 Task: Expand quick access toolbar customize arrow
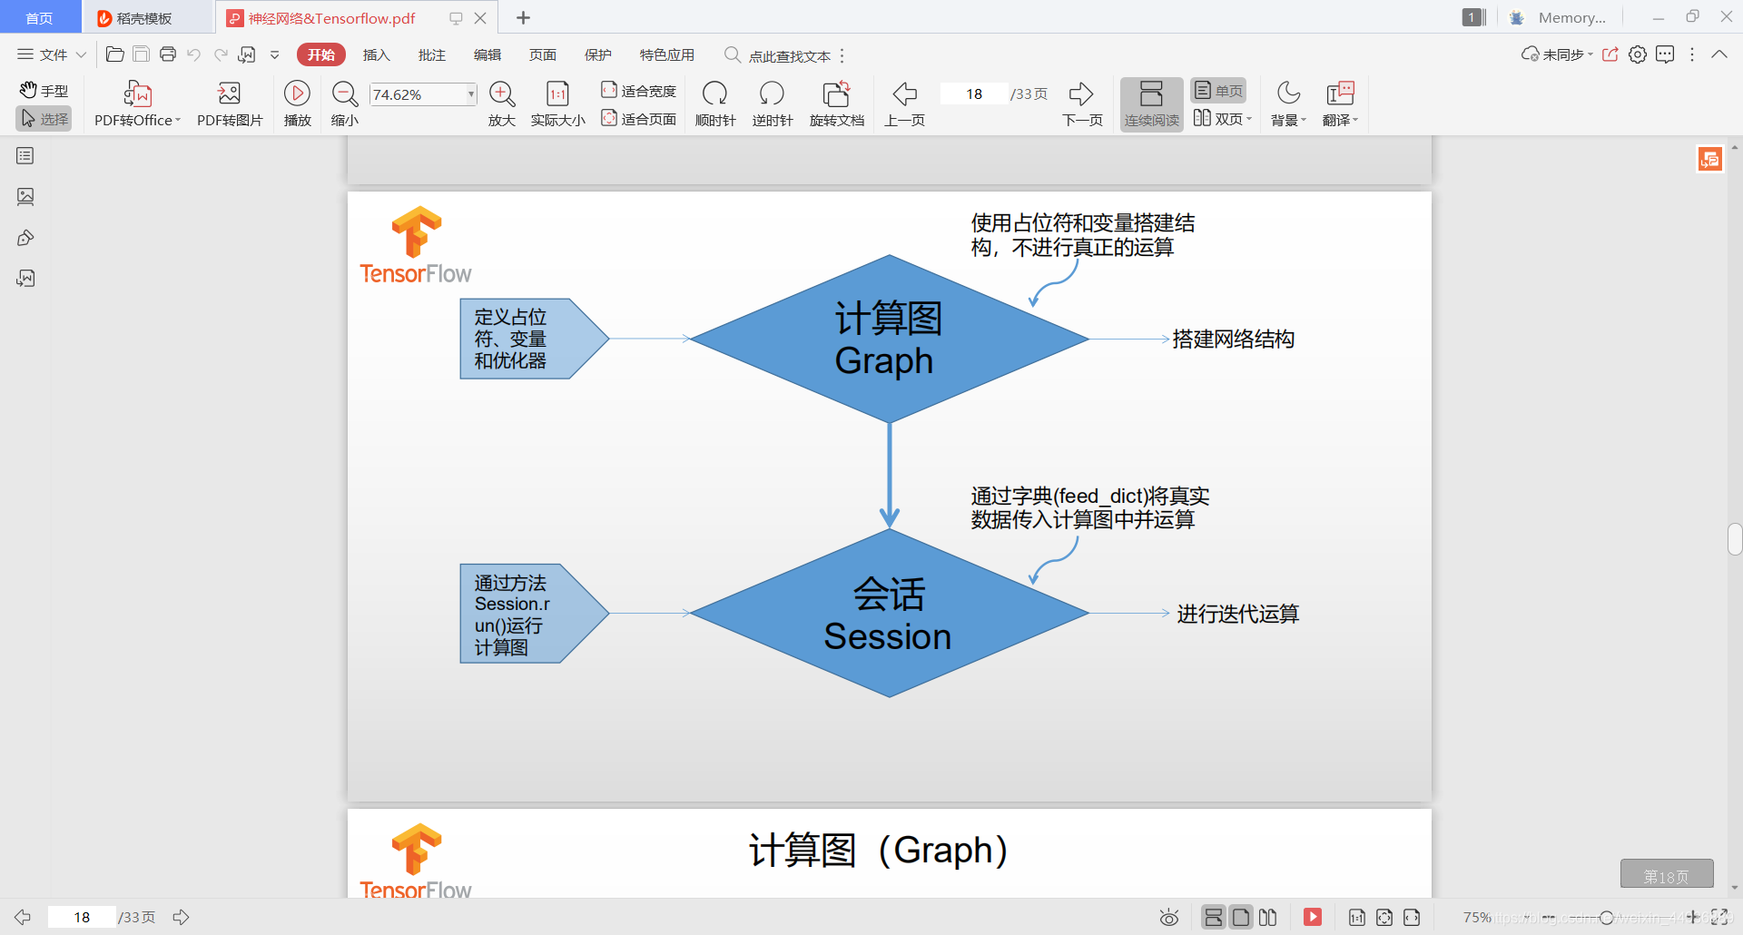pos(274,54)
